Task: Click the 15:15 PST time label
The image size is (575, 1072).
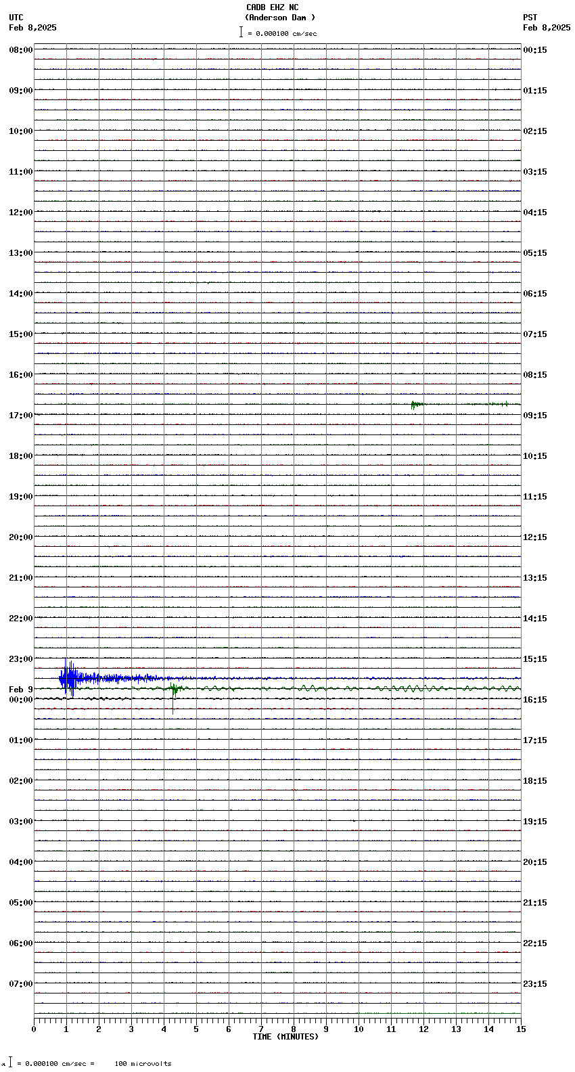Action: pyautogui.click(x=535, y=659)
